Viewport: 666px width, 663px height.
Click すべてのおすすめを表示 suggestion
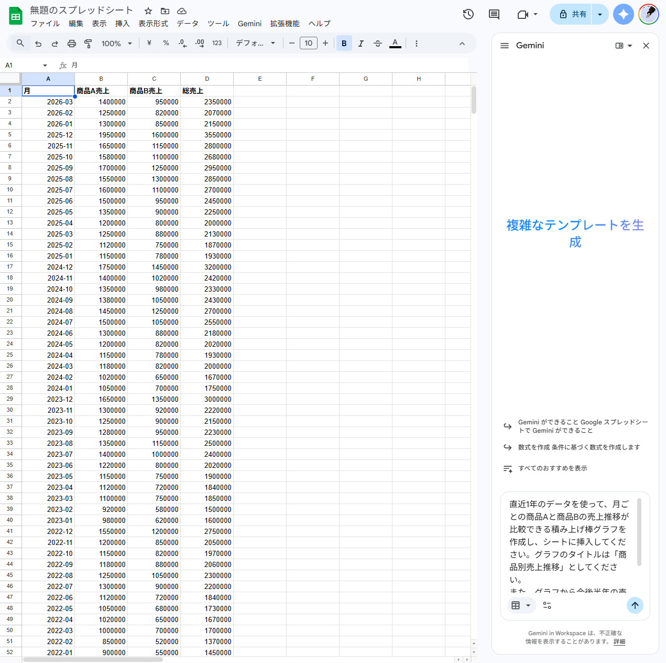pyautogui.click(x=552, y=468)
